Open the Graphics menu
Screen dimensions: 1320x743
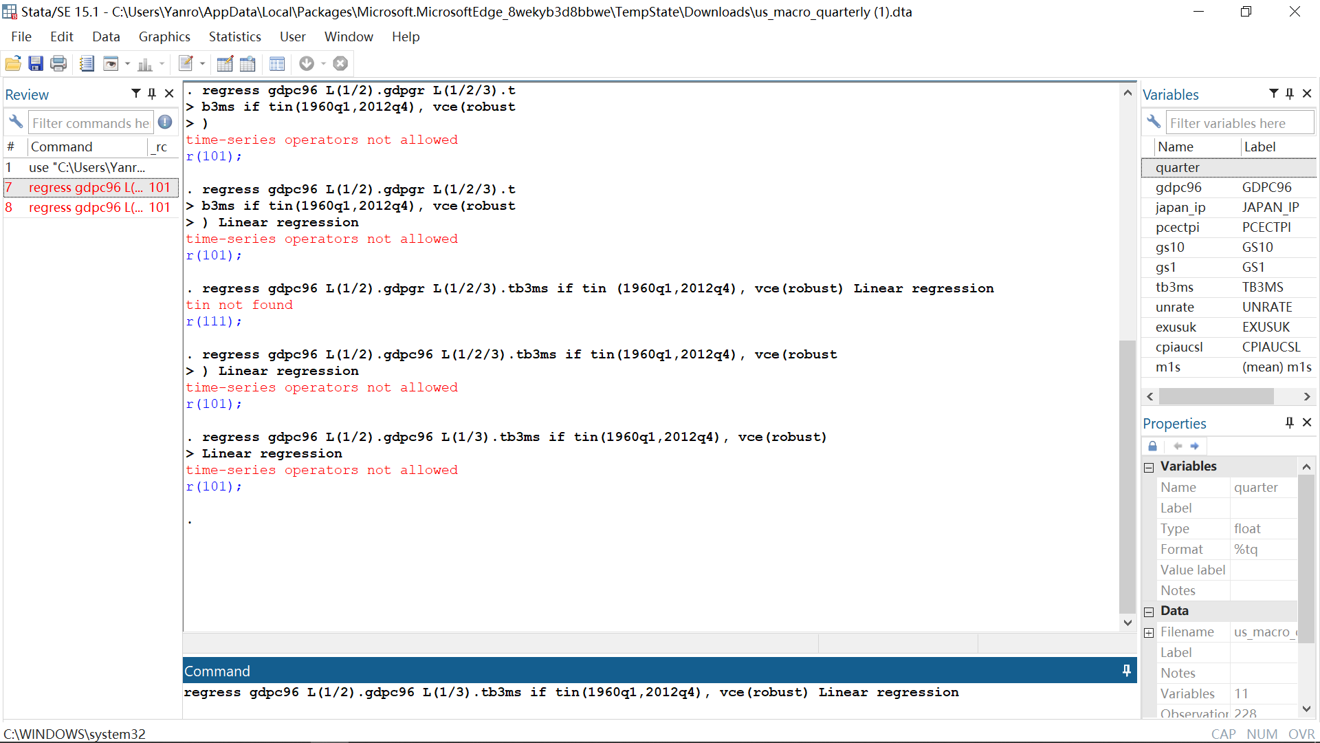[x=164, y=36]
